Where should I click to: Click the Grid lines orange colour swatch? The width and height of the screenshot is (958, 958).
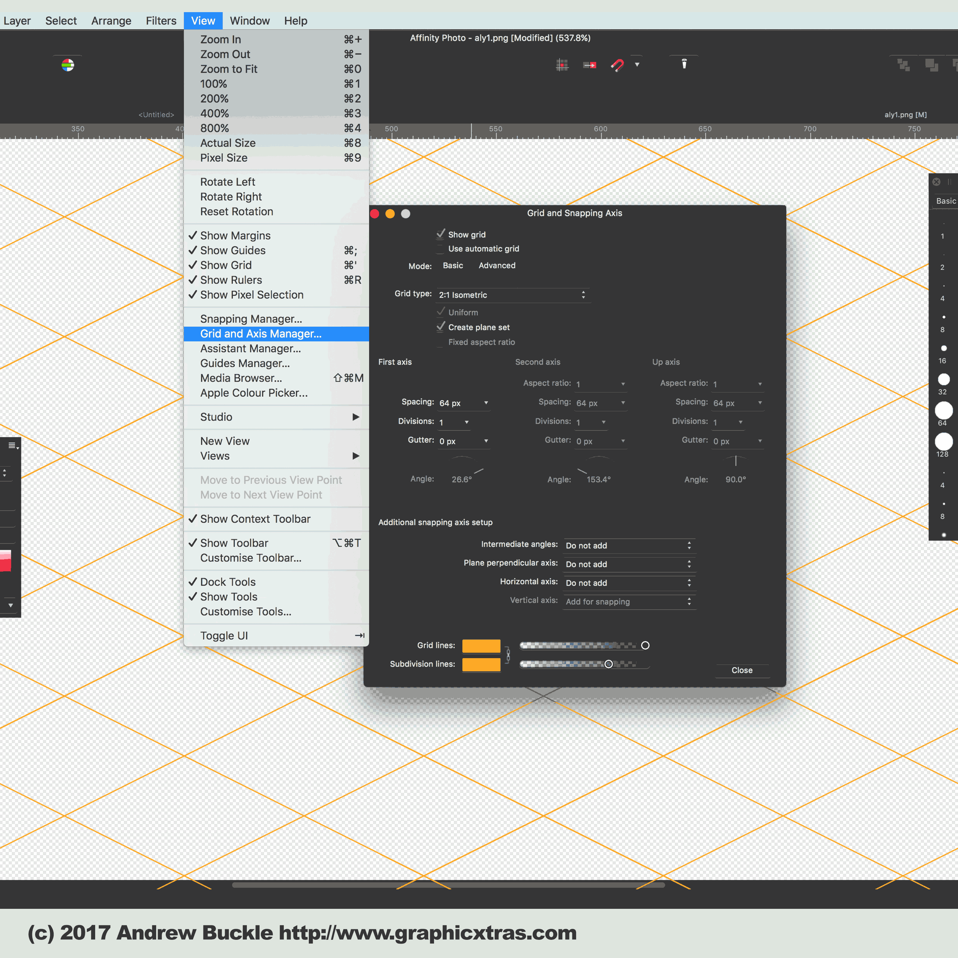click(x=481, y=646)
